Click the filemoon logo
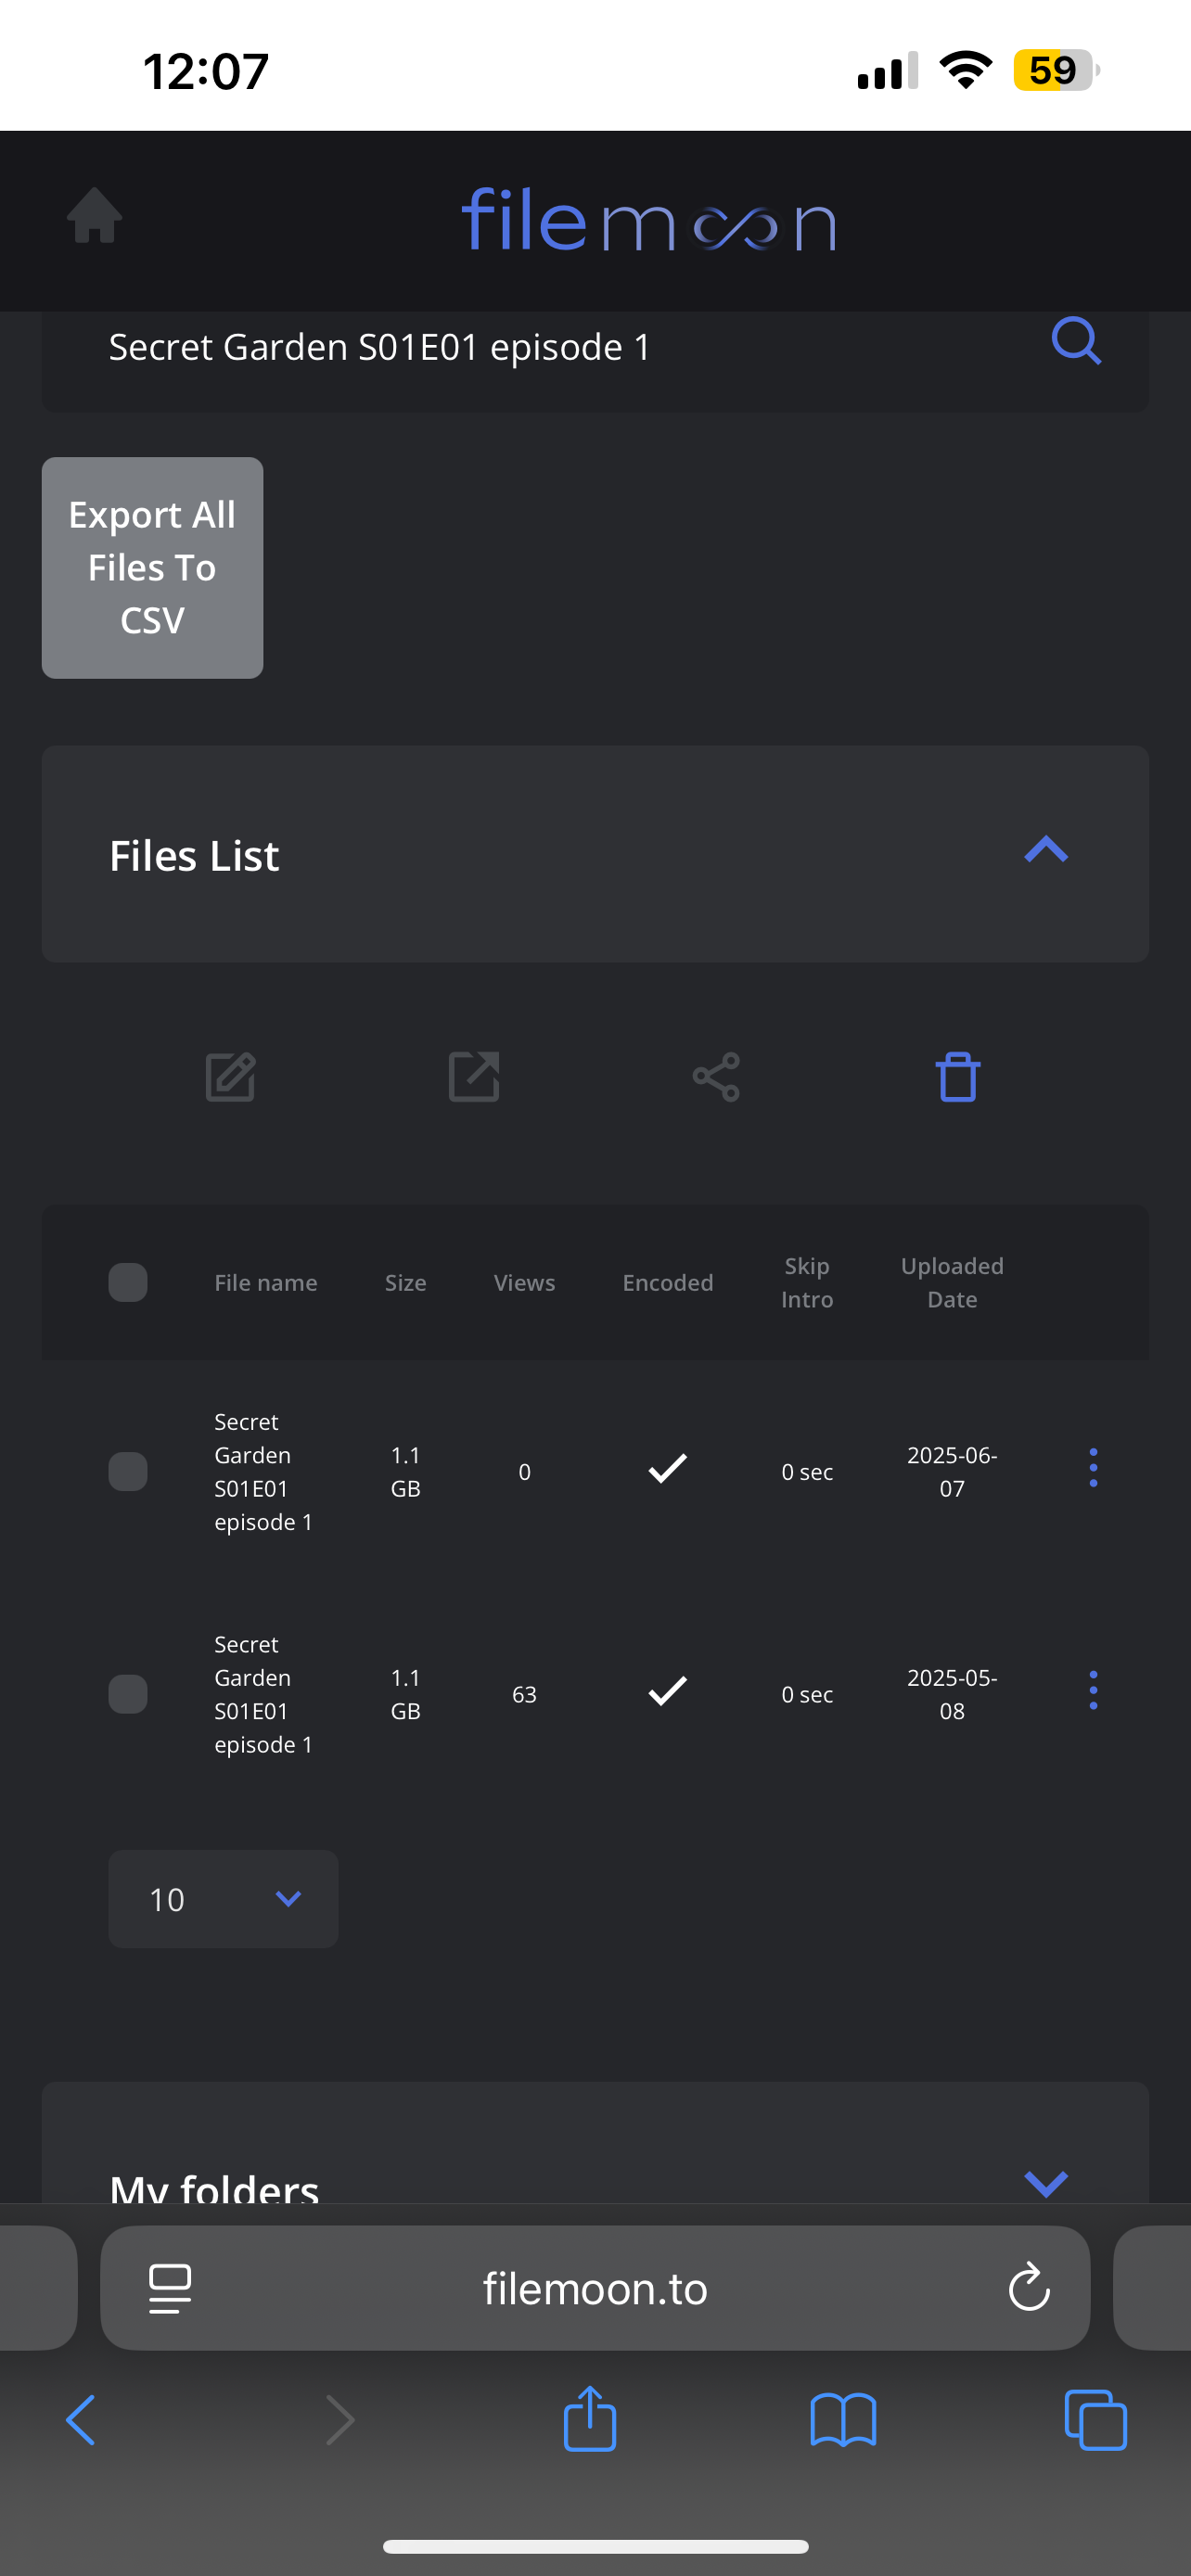The height and width of the screenshot is (2576, 1191). [648, 220]
